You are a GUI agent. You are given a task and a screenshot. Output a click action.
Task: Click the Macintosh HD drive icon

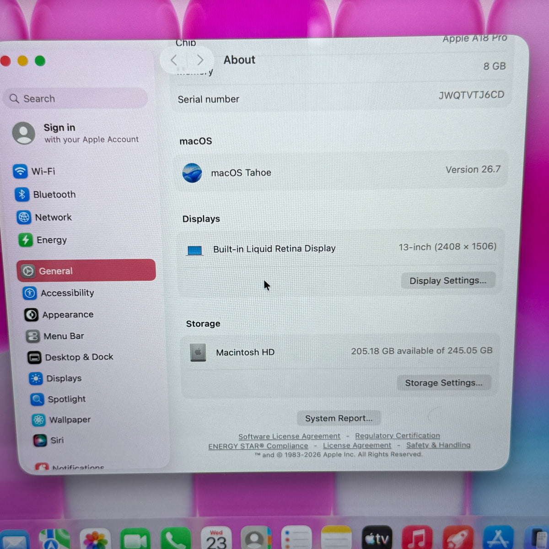pyautogui.click(x=198, y=352)
